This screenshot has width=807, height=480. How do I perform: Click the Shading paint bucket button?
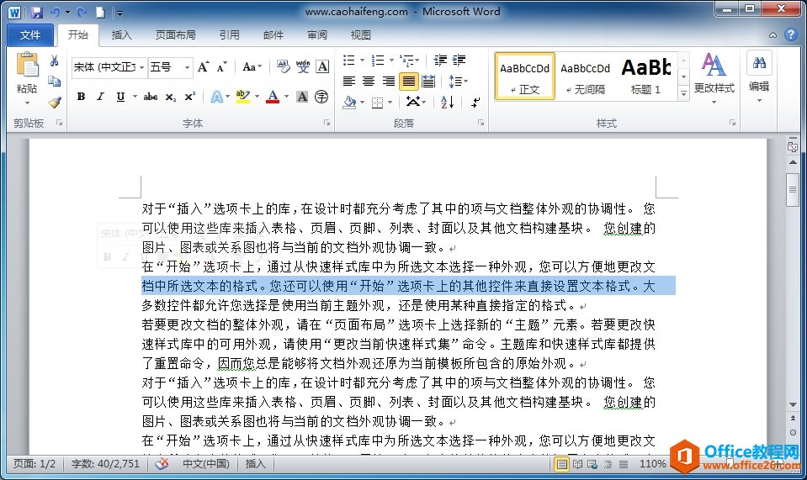coord(349,102)
